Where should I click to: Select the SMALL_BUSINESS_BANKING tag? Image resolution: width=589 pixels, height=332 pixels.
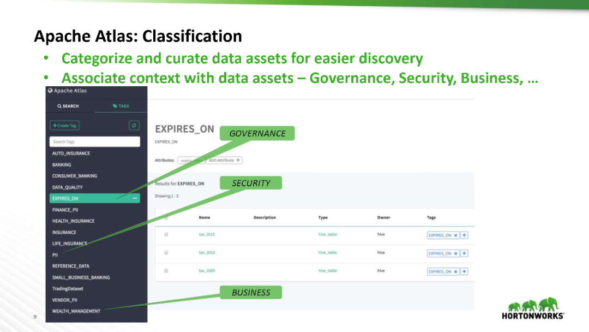[81, 277]
